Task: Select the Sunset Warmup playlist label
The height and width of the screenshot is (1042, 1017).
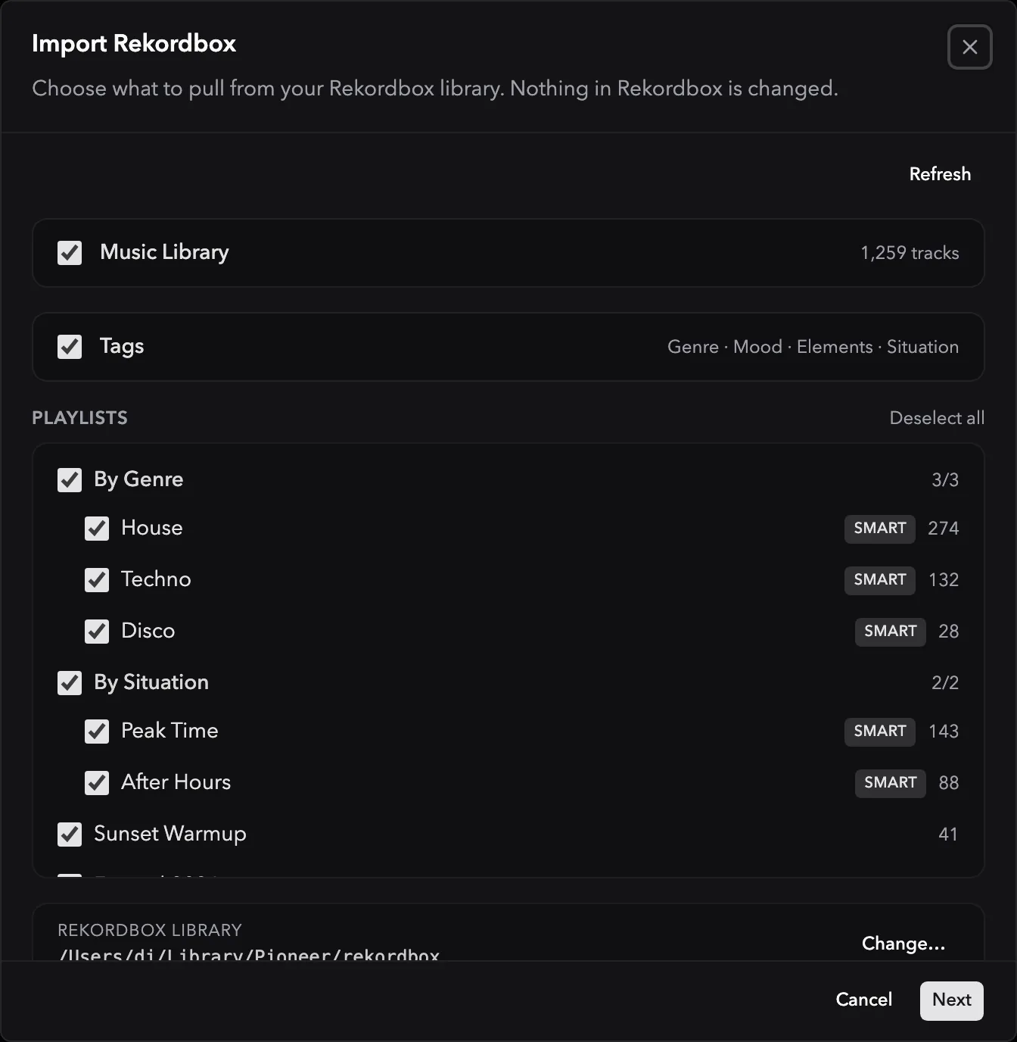Action: (x=170, y=834)
